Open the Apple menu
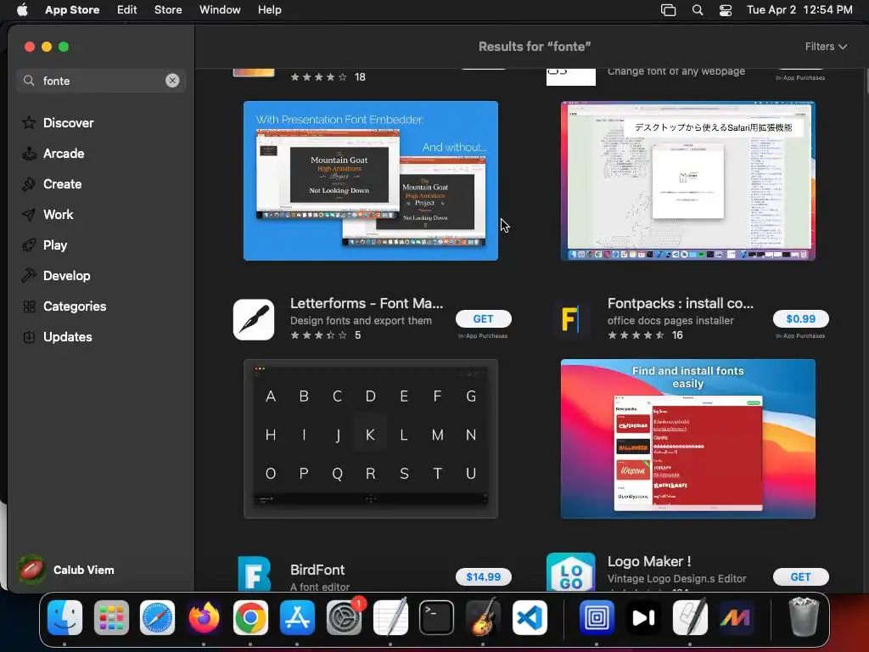 pyautogui.click(x=22, y=10)
